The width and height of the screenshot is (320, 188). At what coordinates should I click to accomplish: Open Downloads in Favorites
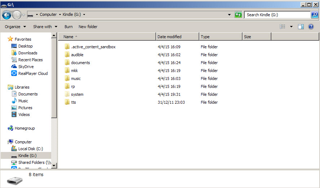pos(28,53)
